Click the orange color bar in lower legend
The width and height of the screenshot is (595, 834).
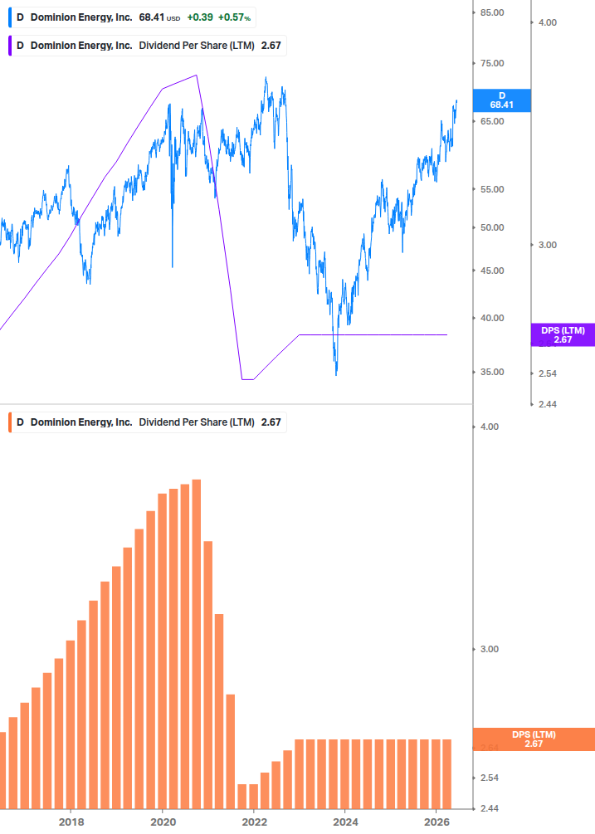[x=10, y=422]
